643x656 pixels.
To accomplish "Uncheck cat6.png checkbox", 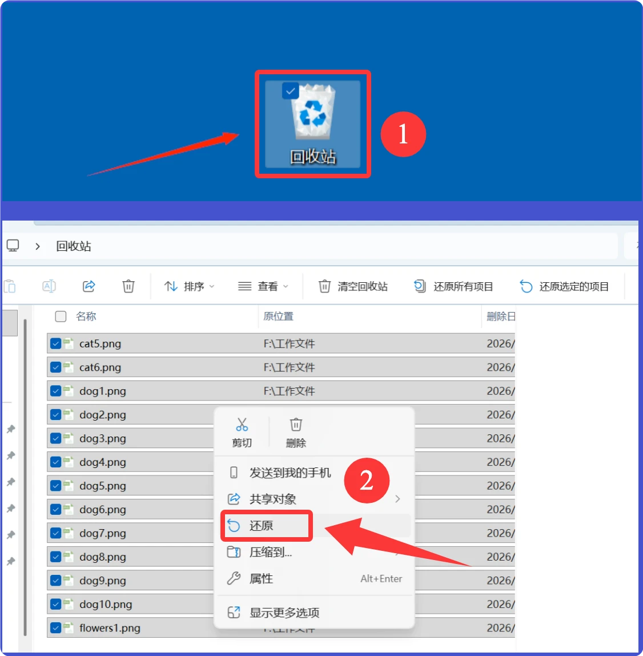I will (55, 367).
